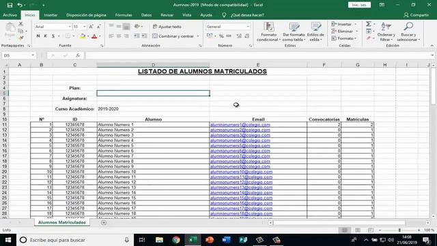Toggle underline (S) formatting
This screenshot has height=246, width=437.
[53, 36]
